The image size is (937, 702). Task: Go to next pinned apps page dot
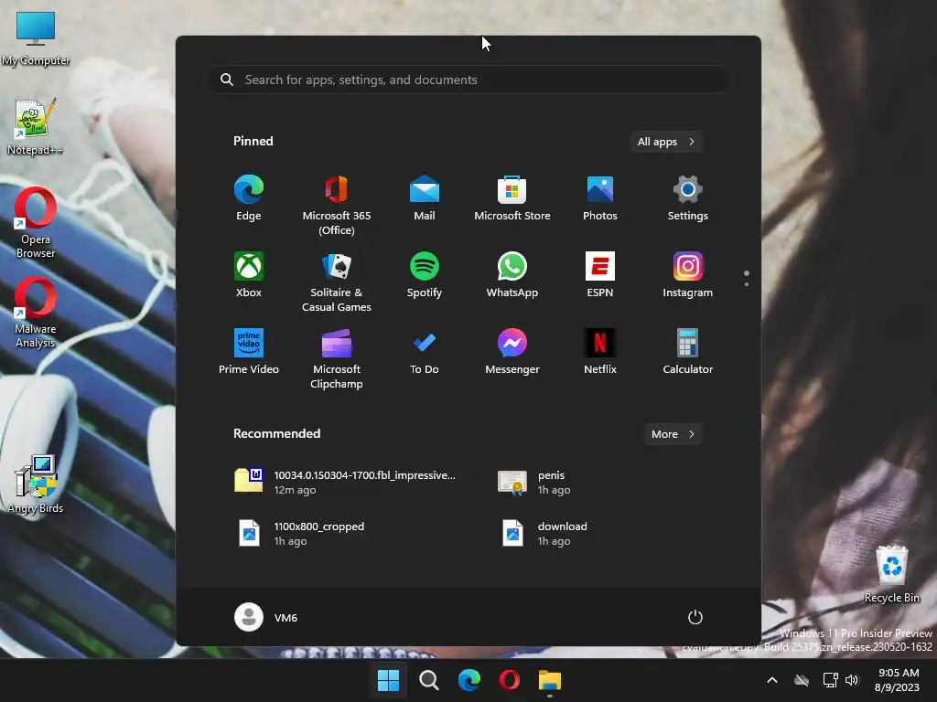pyautogui.click(x=747, y=284)
